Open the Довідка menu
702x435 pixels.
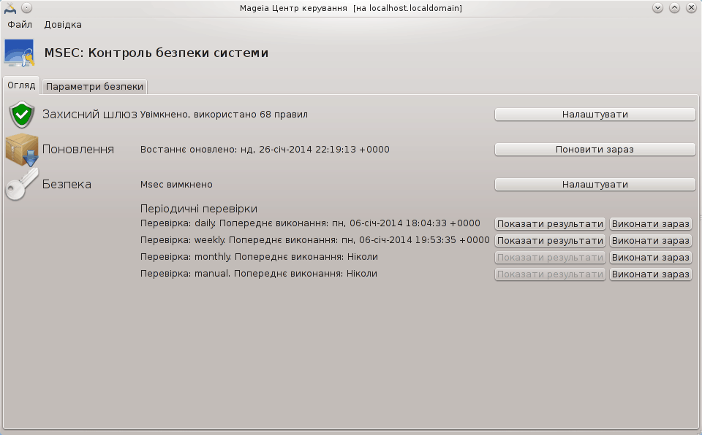pyautogui.click(x=63, y=25)
